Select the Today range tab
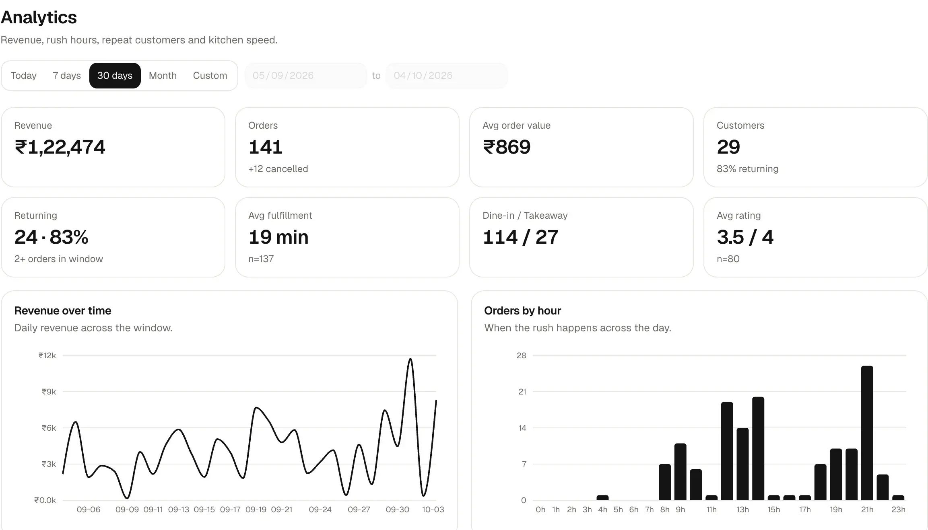 click(24, 76)
